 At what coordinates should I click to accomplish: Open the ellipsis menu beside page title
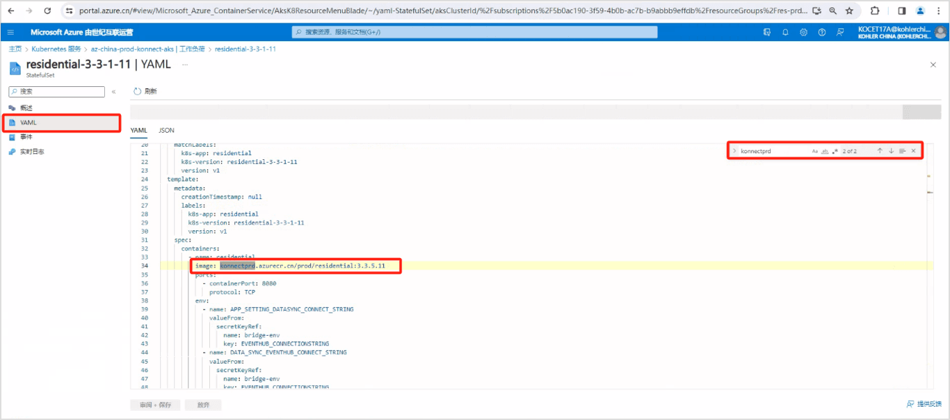coord(185,65)
